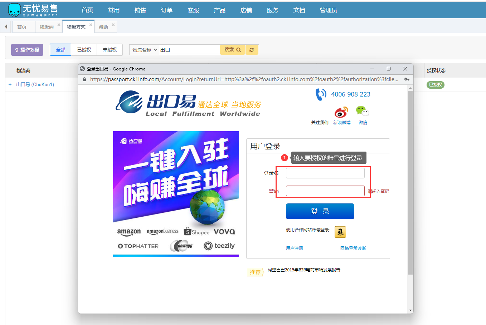486x325 pixels.
Task: Click the 一键入驻 promotional banner
Action: [x=176, y=194]
